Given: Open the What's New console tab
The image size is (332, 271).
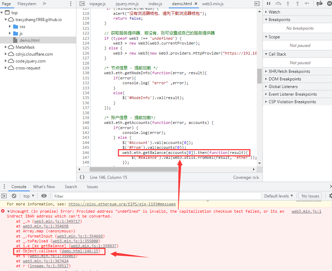Looking at the screenshot, I should tap(44, 186).
